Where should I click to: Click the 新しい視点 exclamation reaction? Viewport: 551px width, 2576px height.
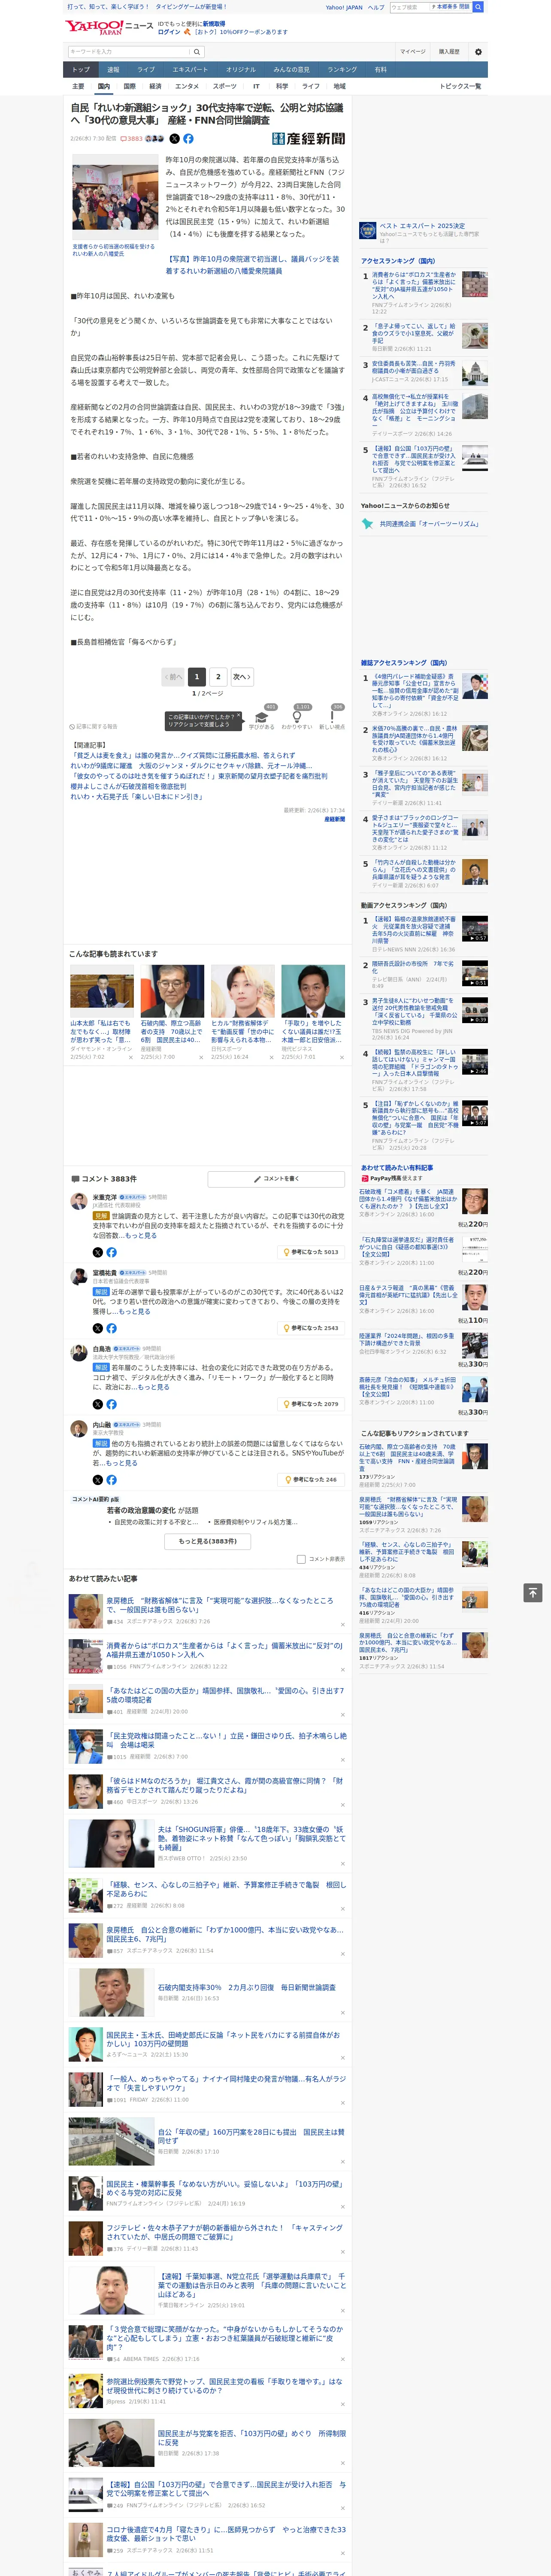click(332, 716)
